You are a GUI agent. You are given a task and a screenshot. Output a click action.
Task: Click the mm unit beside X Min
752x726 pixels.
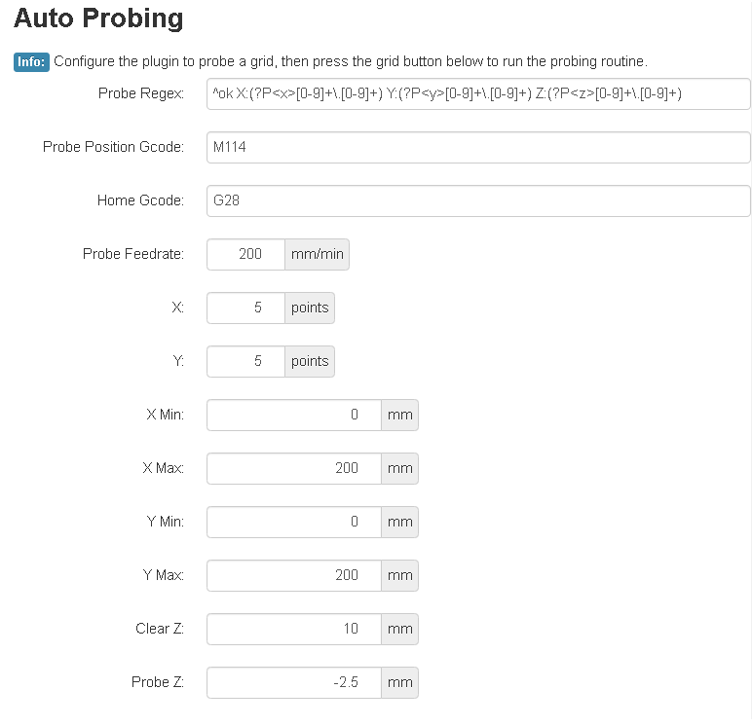pos(399,415)
